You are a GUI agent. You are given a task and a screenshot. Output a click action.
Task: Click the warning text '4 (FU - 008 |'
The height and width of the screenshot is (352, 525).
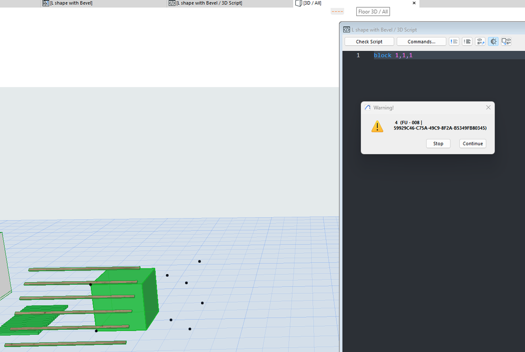408,123
